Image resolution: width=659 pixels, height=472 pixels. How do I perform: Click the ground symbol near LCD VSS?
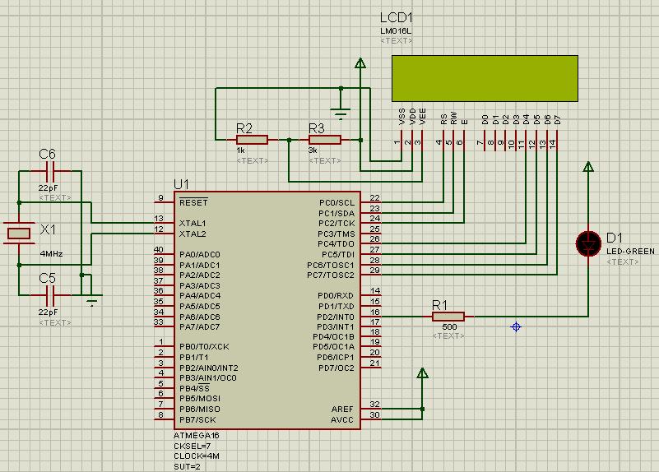pos(339,109)
